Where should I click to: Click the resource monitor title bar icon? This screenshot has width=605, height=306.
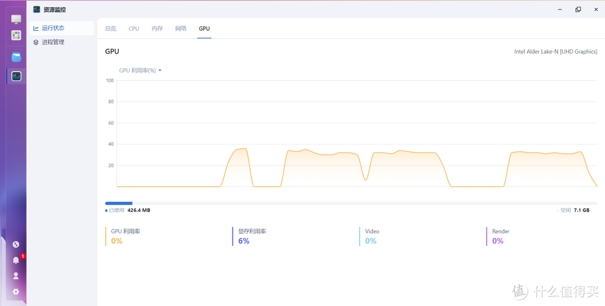coord(36,10)
